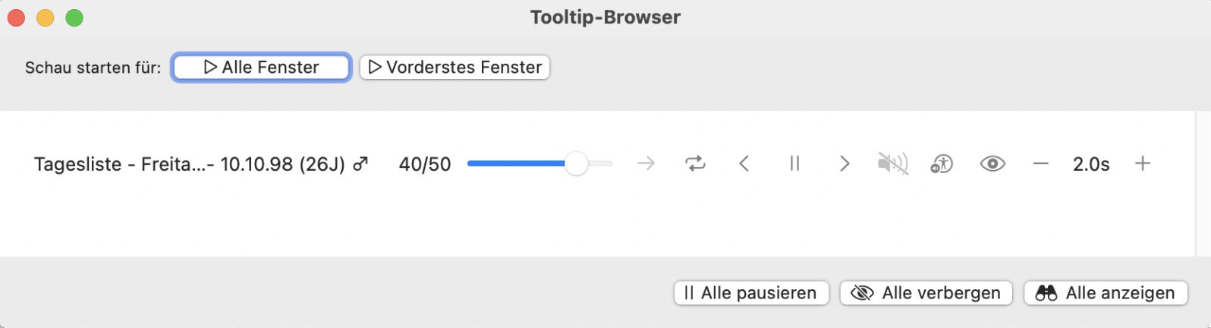Click the accessibility figure icon
Screen dimensions: 1211x328
tap(942, 163)
